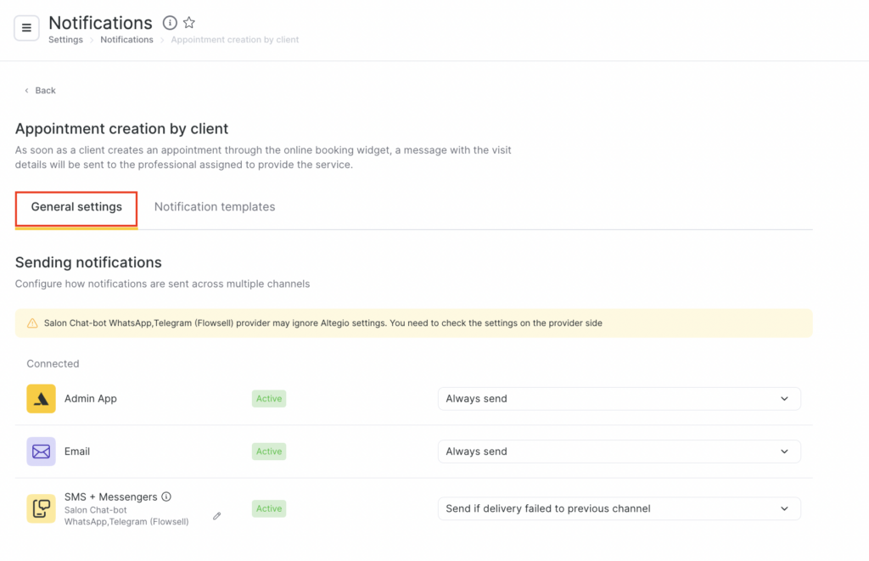This screenshot has height=561, width=869.
Task: Click Active status badge for Admin App
Action: pyautogui.click(x=269, y=399)
